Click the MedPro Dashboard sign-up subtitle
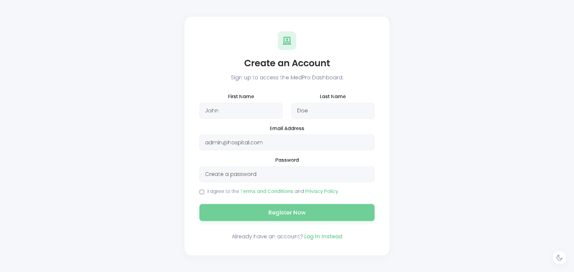 pos(287,78)
